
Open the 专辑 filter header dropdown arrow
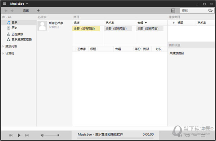pos(146,23)
